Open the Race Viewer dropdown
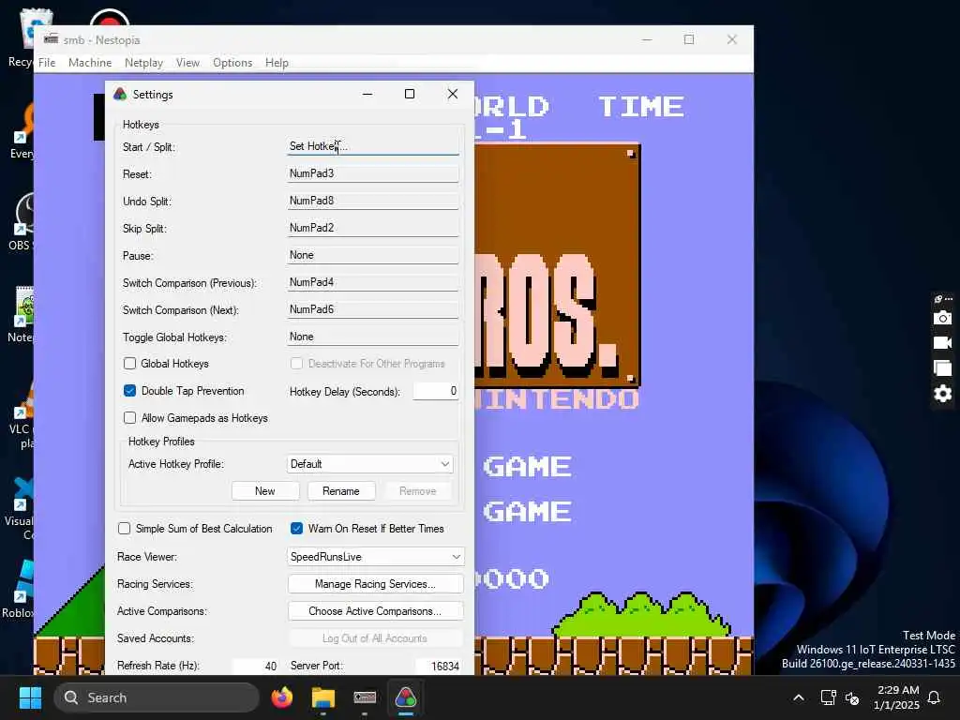This screenshot has width=960, height=720. (375, 557)
